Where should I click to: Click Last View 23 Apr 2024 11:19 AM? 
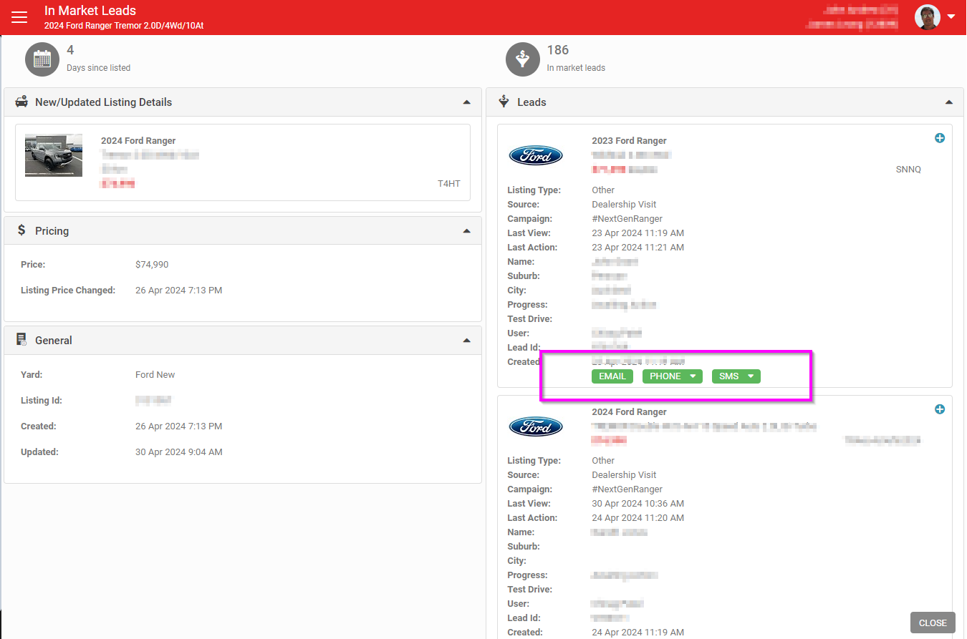pos(638,233)
